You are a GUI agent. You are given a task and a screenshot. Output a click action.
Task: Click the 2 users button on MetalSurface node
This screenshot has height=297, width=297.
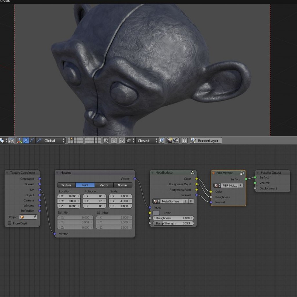185,201
